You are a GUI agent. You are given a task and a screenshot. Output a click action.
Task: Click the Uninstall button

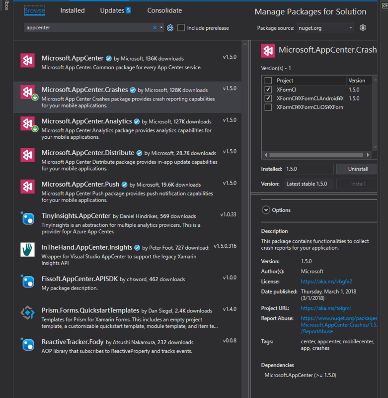pos(357,169)
